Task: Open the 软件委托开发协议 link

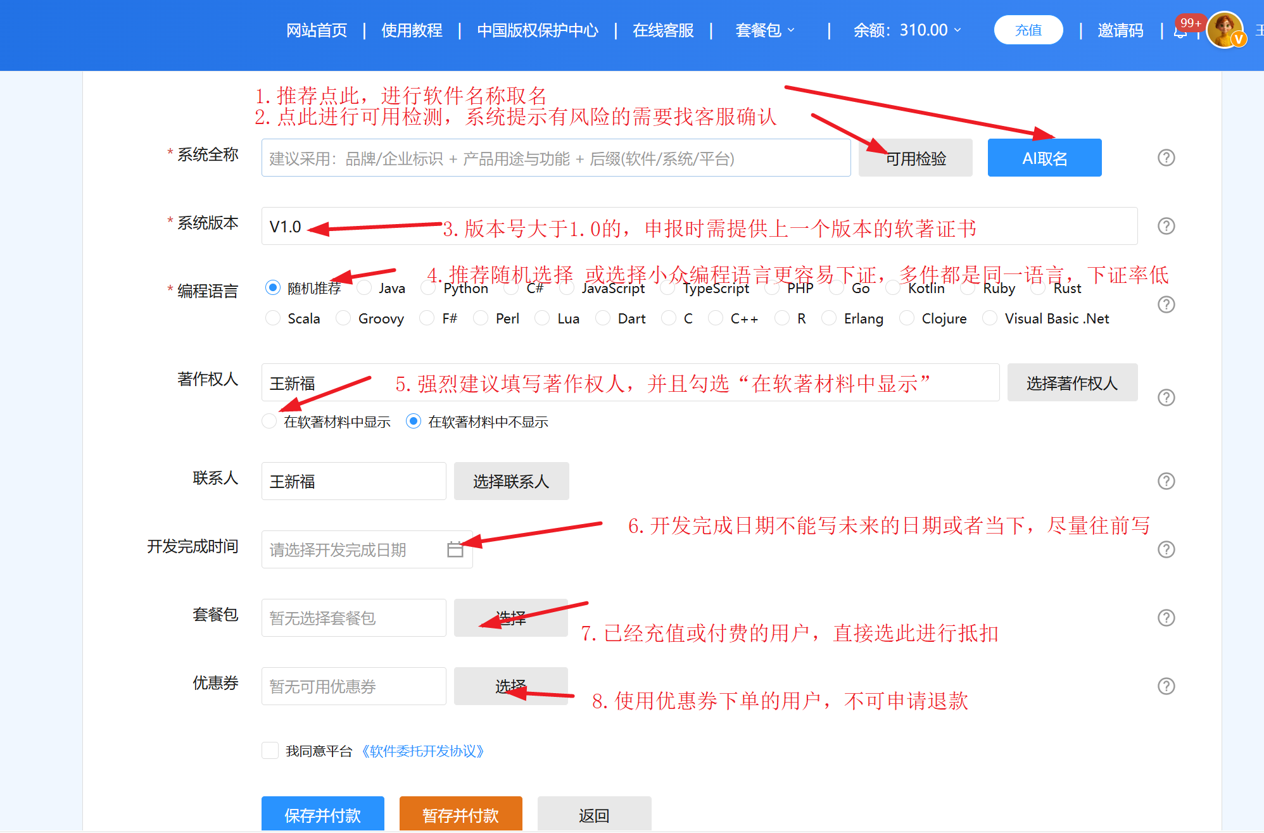Action: [x=422, y=751]
